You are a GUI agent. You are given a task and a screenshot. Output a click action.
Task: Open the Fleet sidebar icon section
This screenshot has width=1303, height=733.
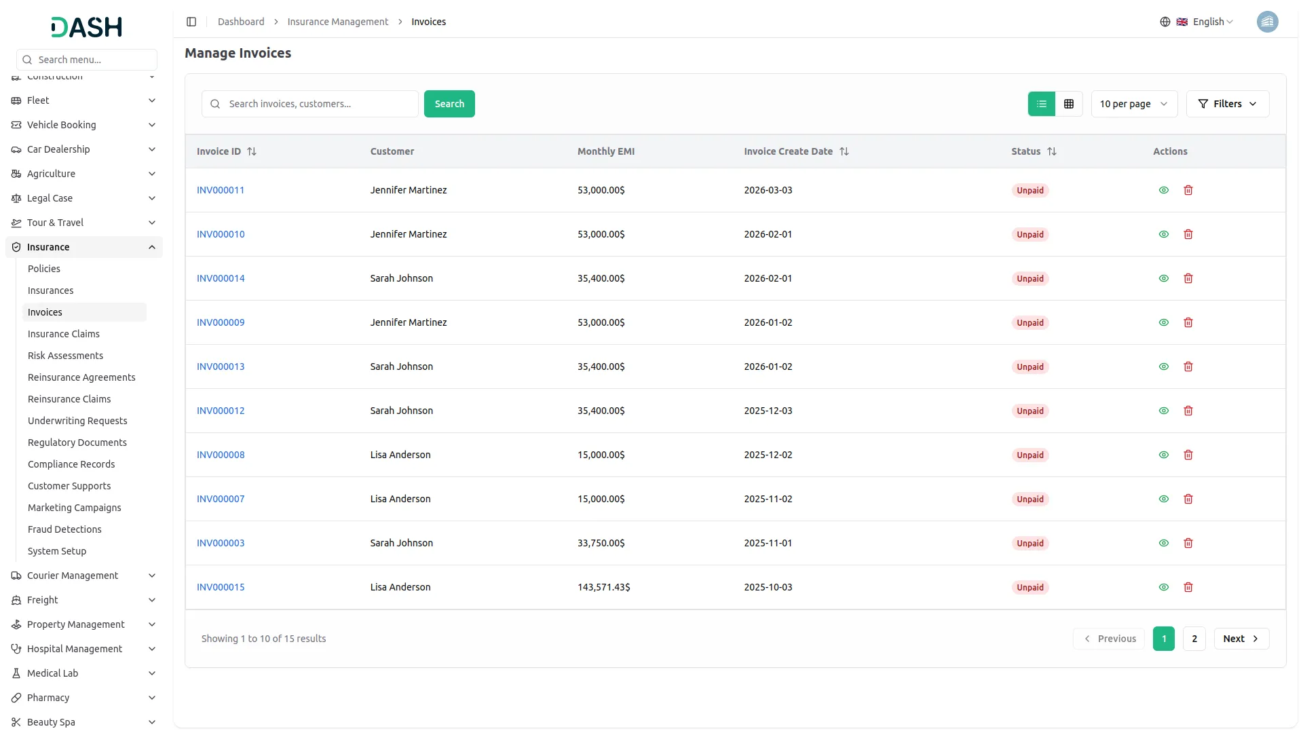[16, 100]
